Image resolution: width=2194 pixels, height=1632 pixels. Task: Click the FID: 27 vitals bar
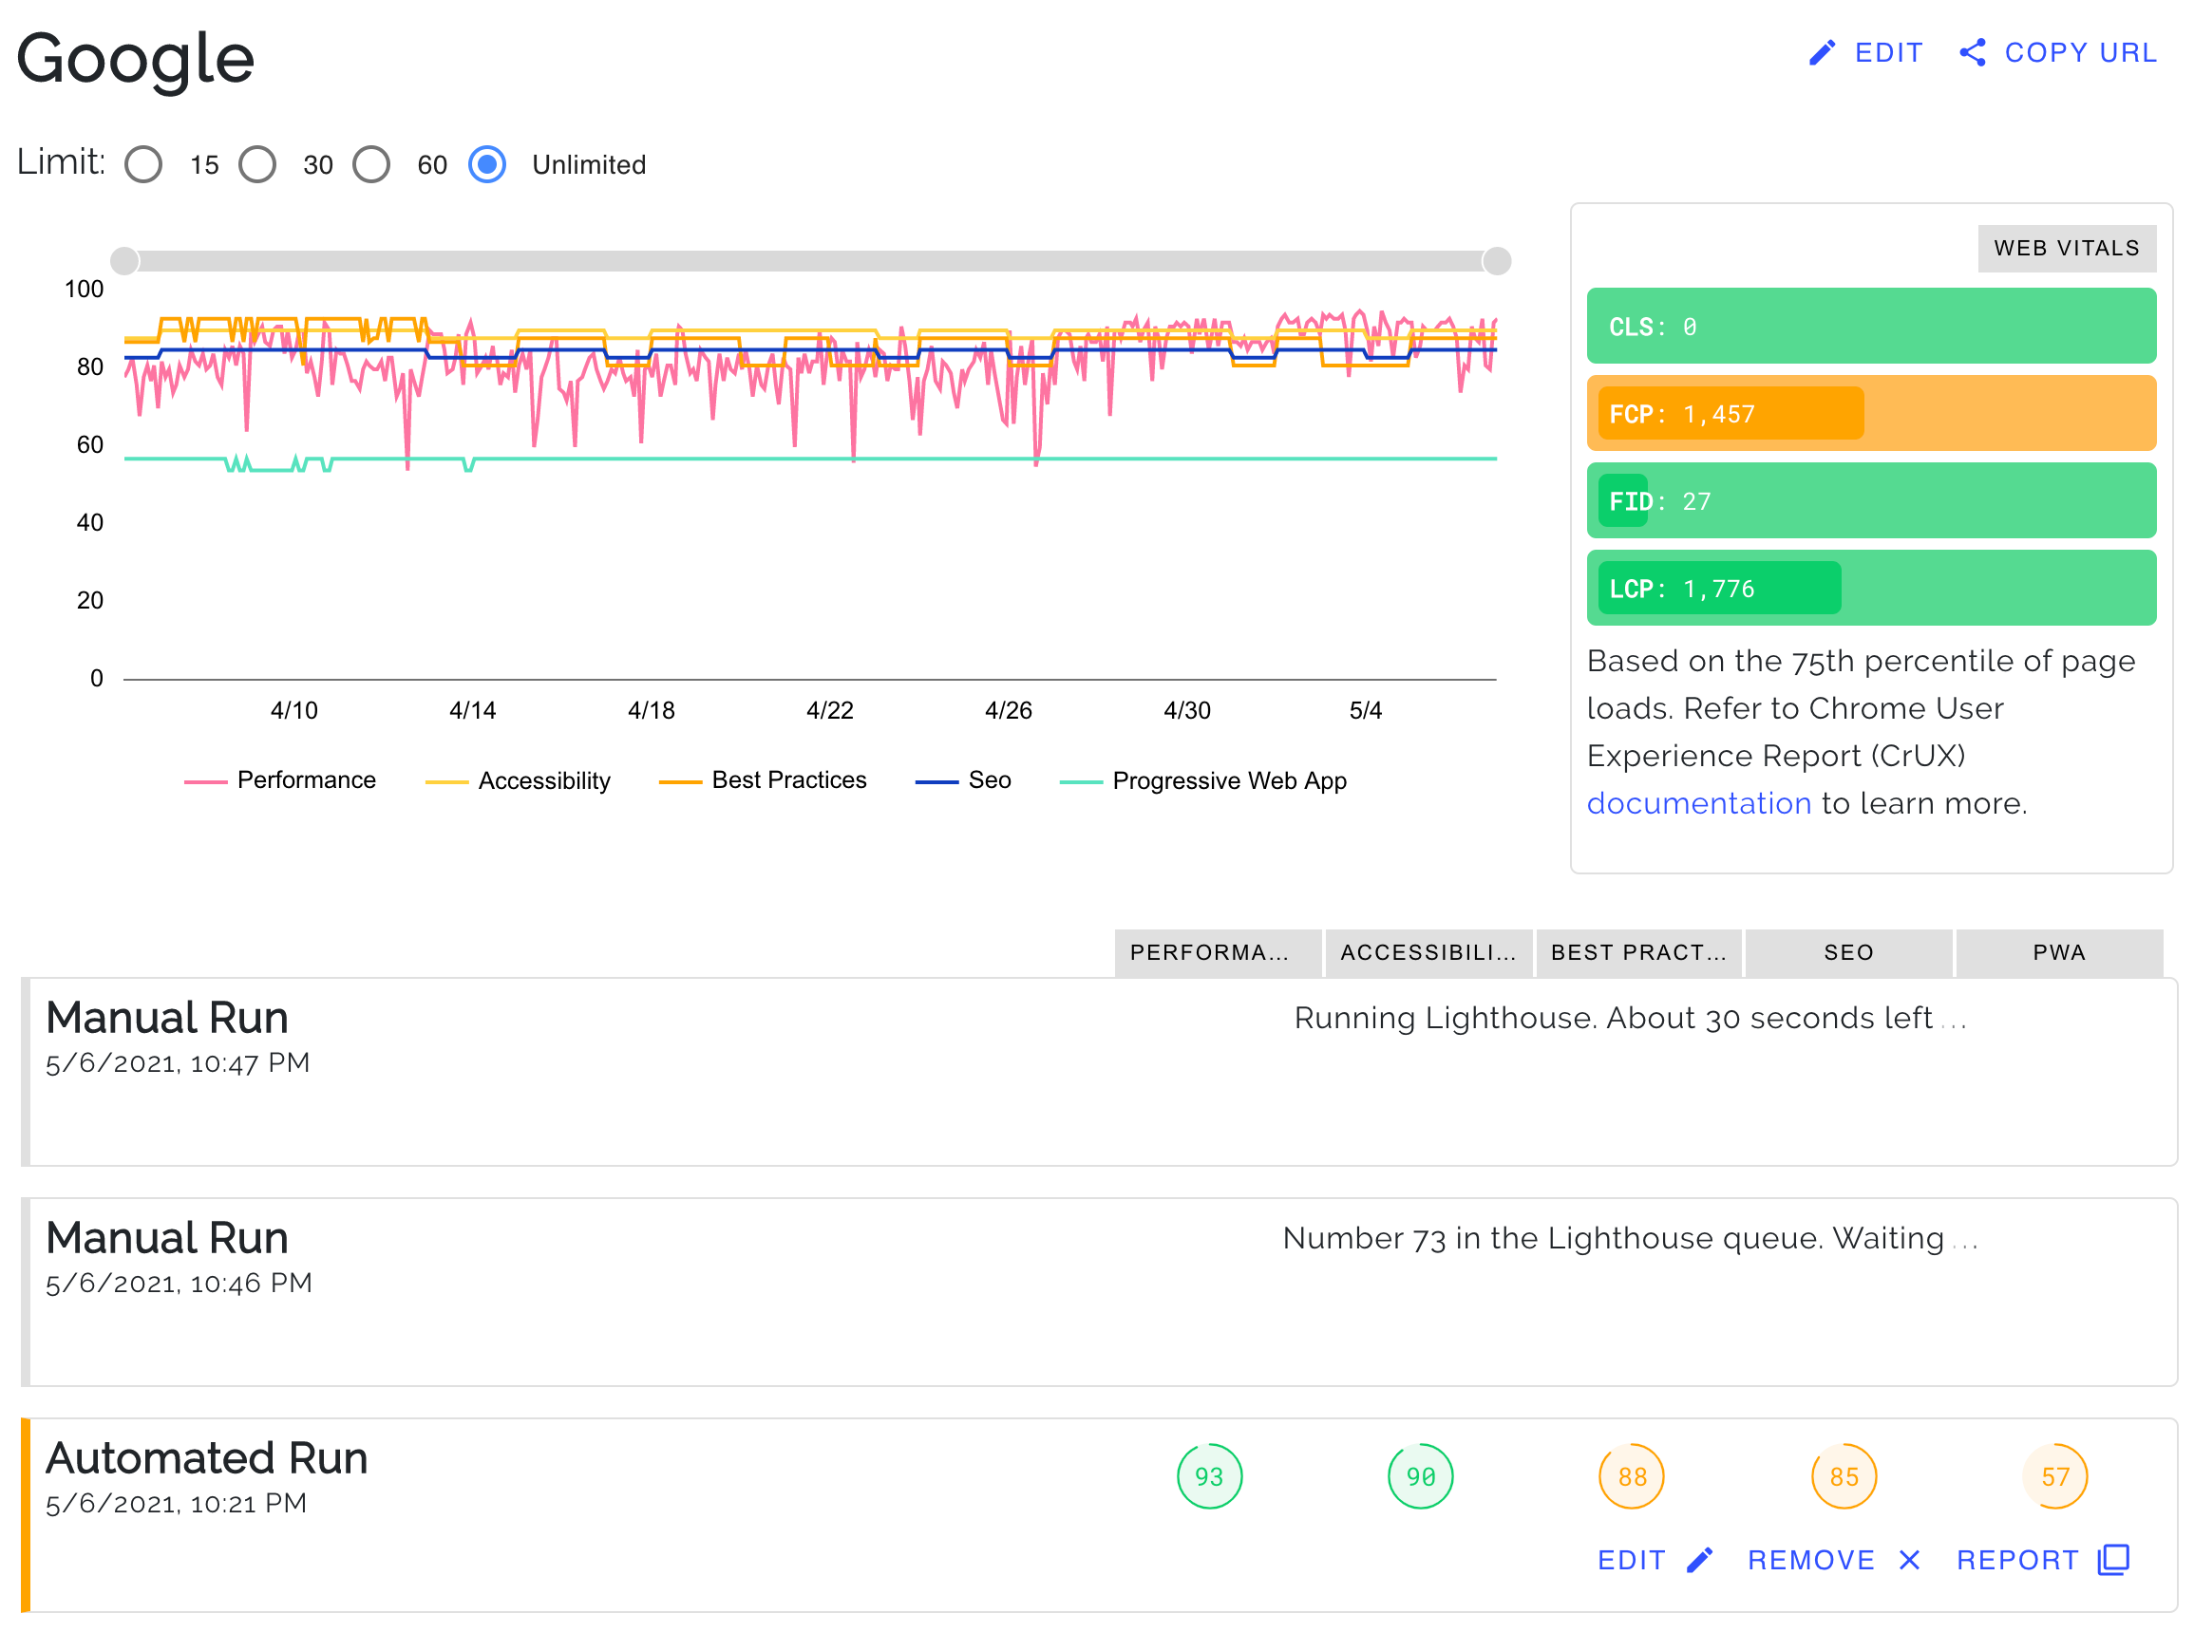(x=1871, y=500)
